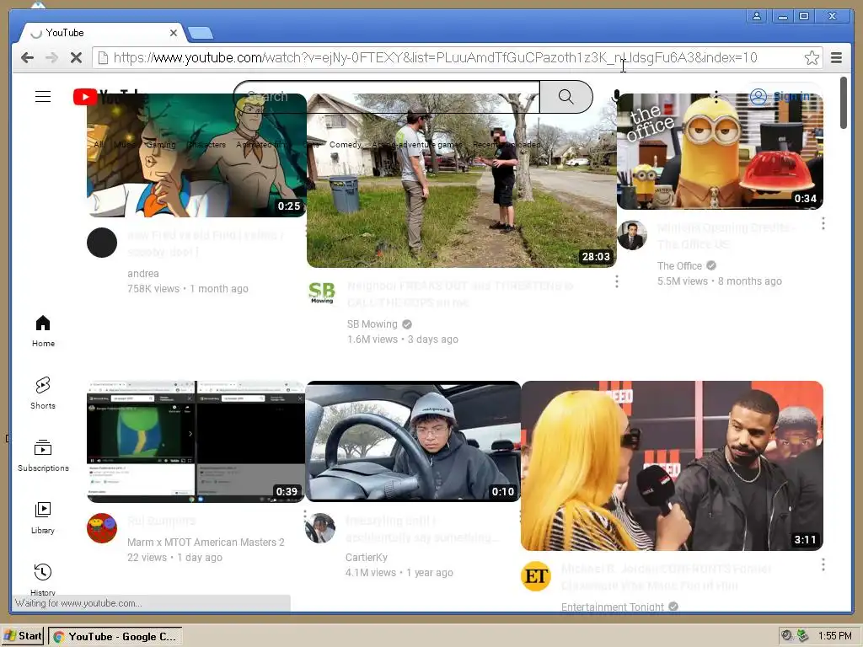Select YouTube - Google Chrome taskbar item
Image resolution: width=863 pixels, height=647 pixels.
[x=115, y=637]
